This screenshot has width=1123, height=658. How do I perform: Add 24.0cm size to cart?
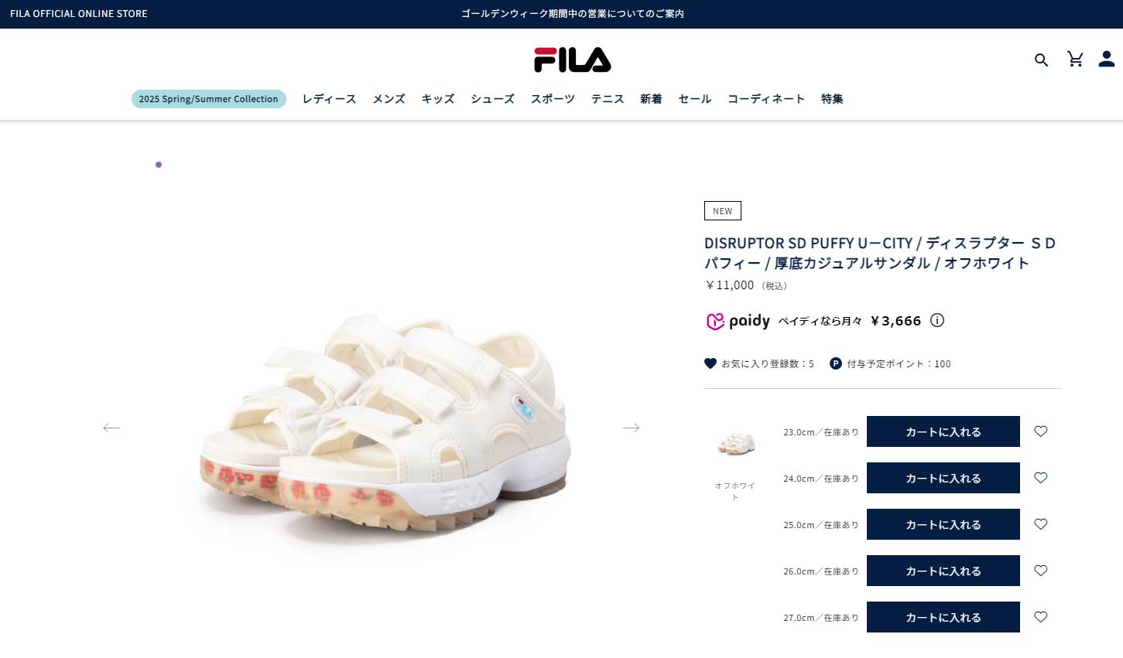[943, 478]
